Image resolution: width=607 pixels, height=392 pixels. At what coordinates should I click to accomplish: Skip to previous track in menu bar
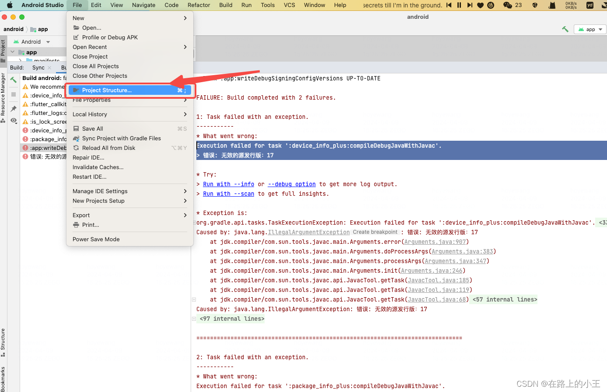(449, 5)
